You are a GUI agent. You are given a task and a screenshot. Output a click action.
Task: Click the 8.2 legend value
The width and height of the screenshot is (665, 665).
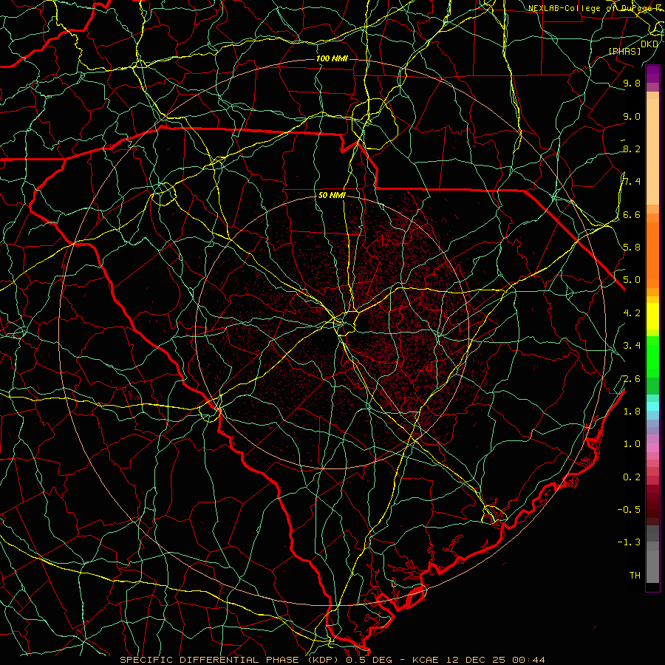[x=632, y=149]
